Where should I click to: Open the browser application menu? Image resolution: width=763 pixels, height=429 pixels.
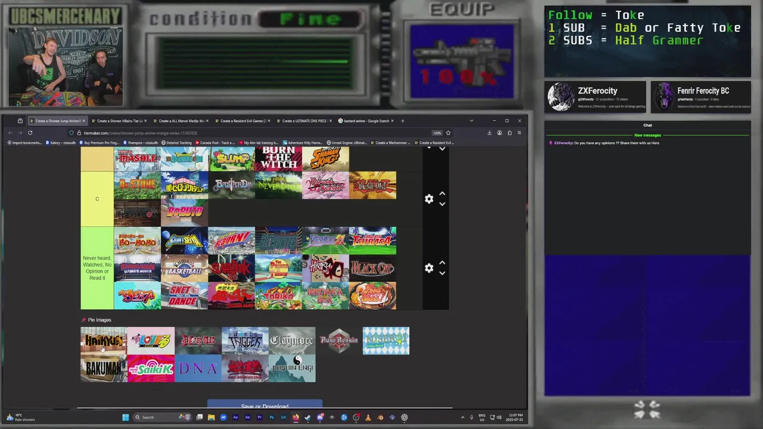[519, 133]
